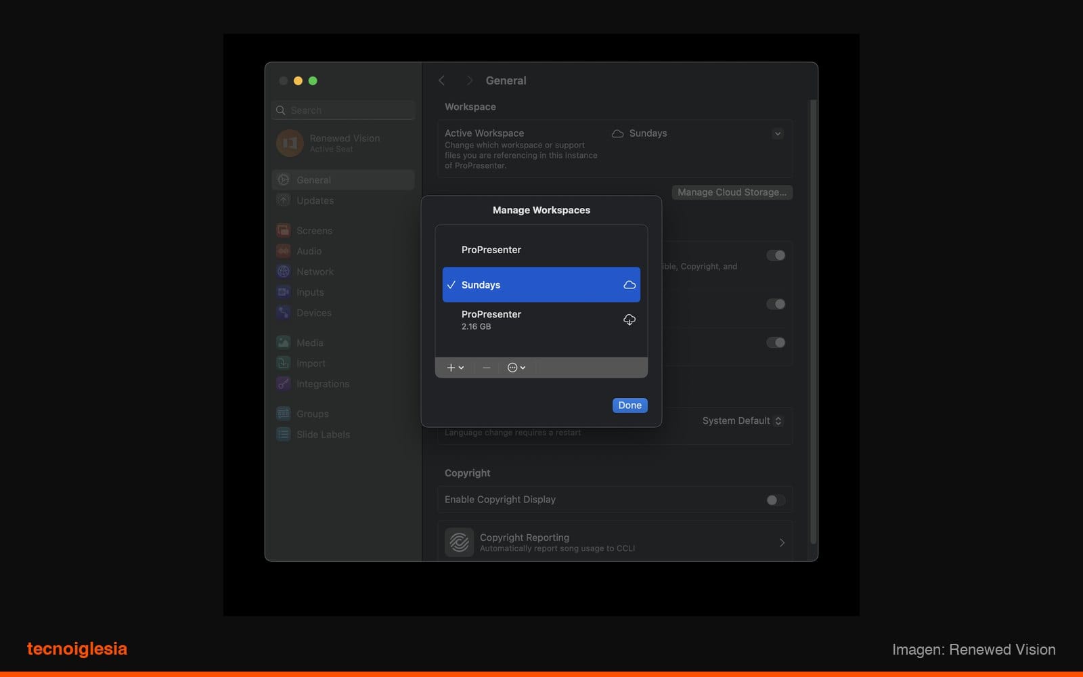
Task: Click the Media picture icon
Action: click(x=284, y=343)
